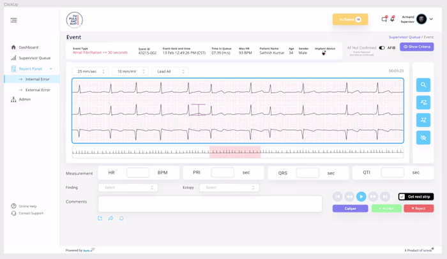Screen dimensions: 447x259
Task: Click the Pulse Gate Suite logo
Action: 75,20
